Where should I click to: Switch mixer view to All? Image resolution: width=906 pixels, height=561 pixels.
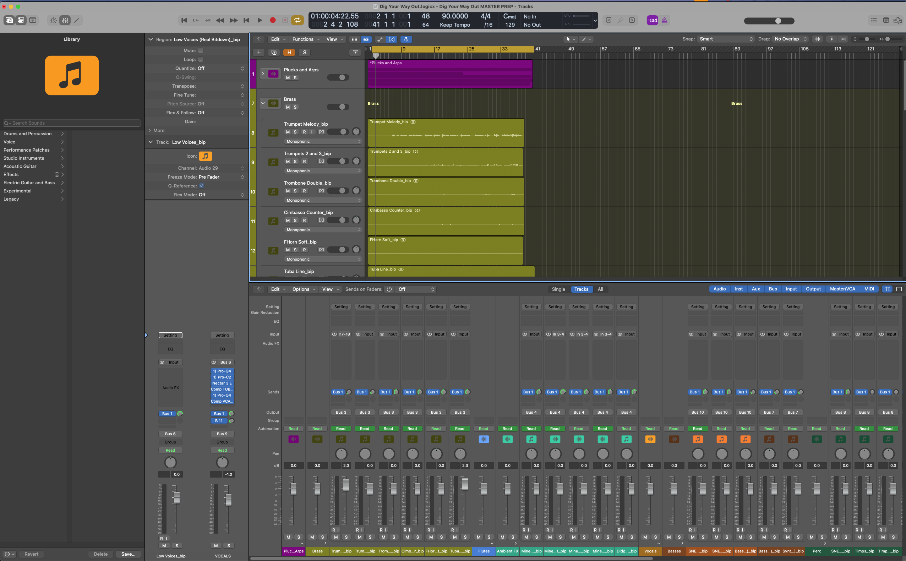(600, 289)
